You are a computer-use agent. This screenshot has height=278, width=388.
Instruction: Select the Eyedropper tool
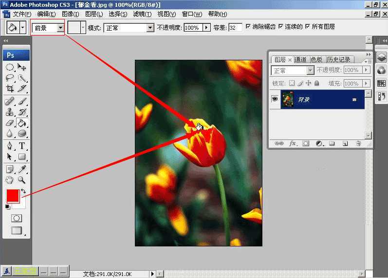[22, 169]
